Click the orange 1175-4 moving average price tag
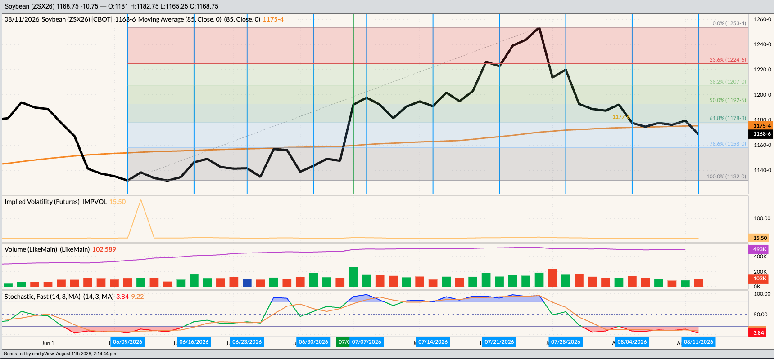This screenshot has height=359, width=774. (761, 126)
